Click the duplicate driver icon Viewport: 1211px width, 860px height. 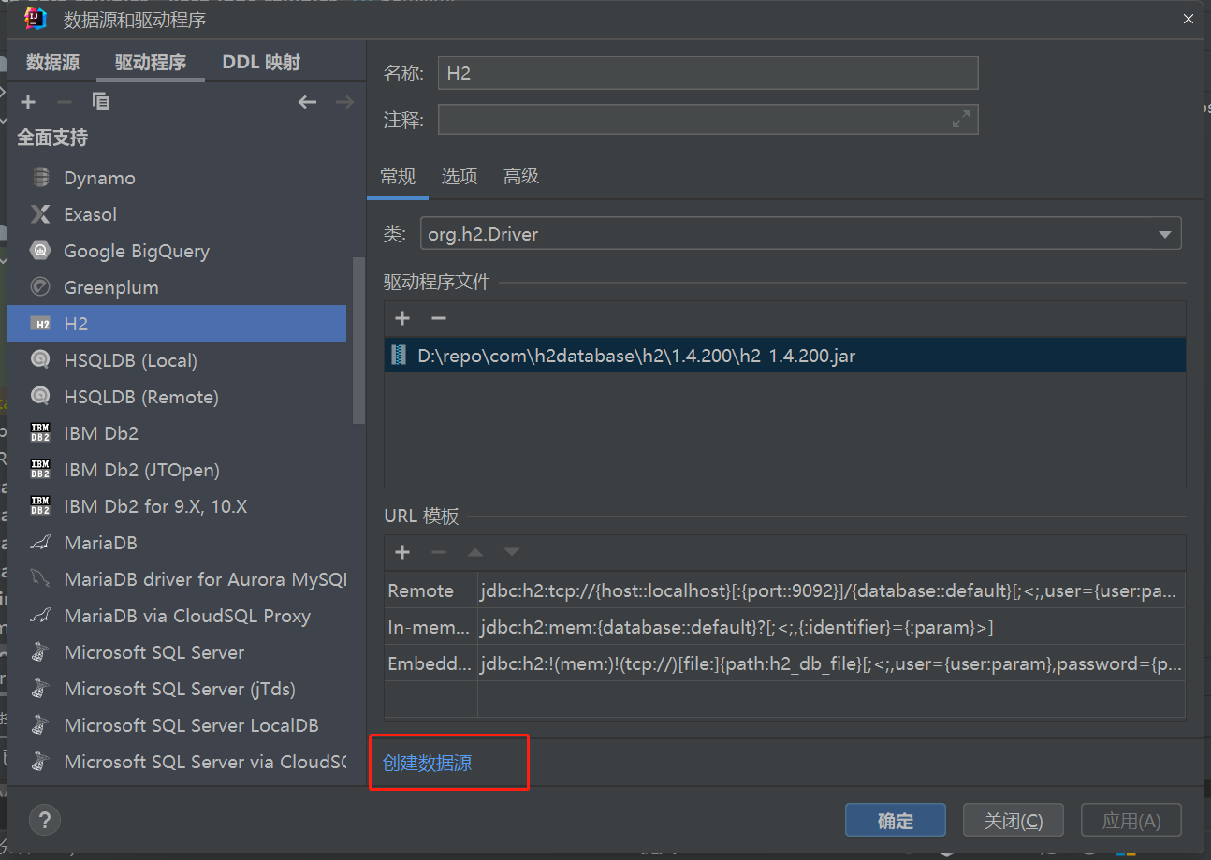click(101, 102)
